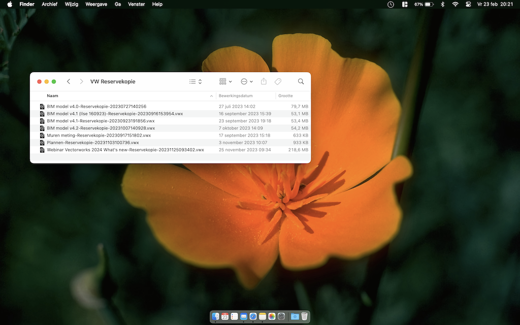This screenshot has width=520, height=325.
Task: Open the Finder menu in menu bar
Action: pyautogui.click(x=27, y=4)
